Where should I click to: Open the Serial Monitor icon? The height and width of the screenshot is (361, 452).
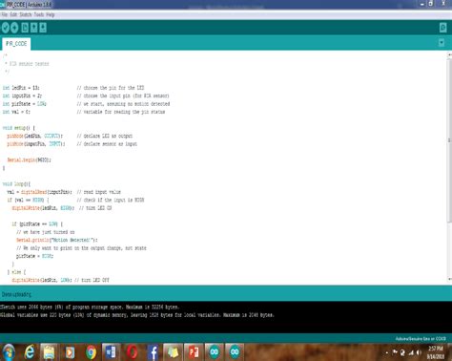coord(443,28)
